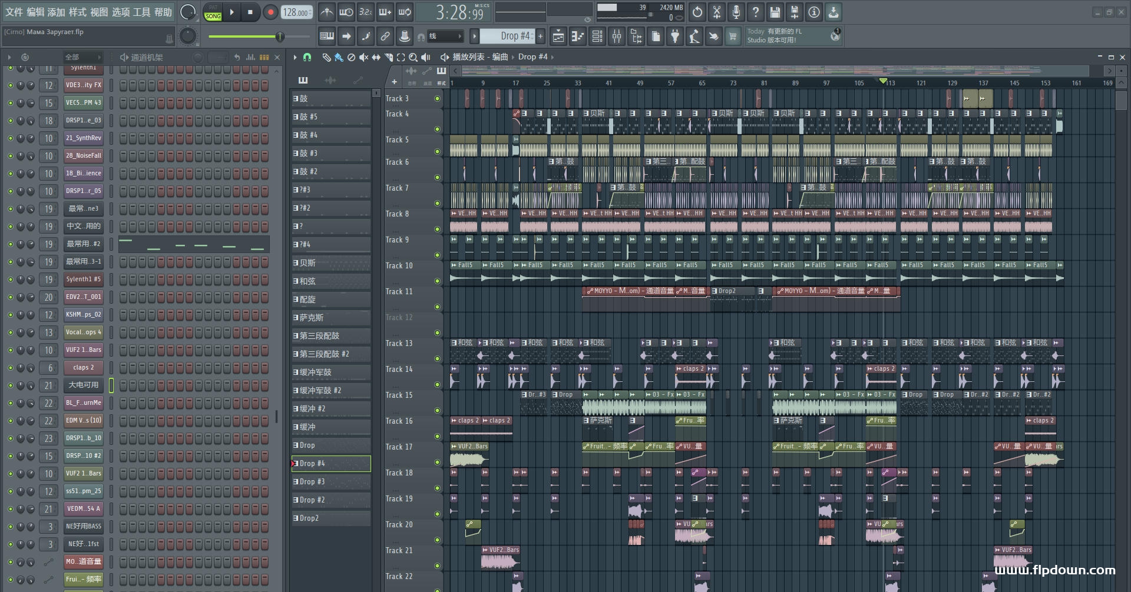Select the 贝斯 pattern in picker
Image resolution: width=1131 pixels, height=592 pixels.
click(x=332, y=263)
